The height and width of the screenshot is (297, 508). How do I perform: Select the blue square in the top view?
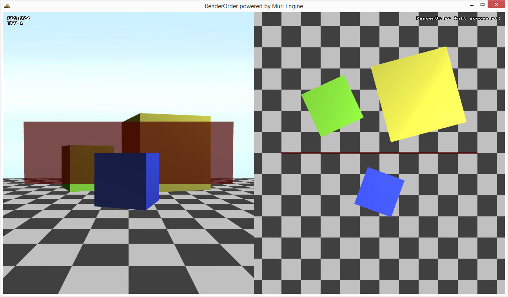pyautogui.click(x=379, y=192)
